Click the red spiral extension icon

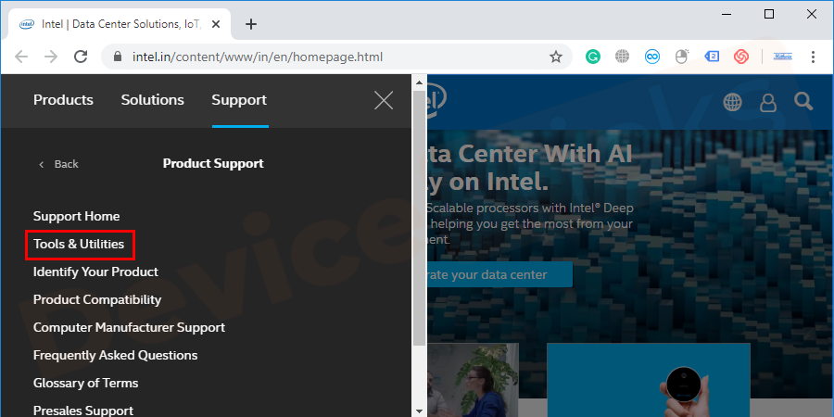point(741,57)
